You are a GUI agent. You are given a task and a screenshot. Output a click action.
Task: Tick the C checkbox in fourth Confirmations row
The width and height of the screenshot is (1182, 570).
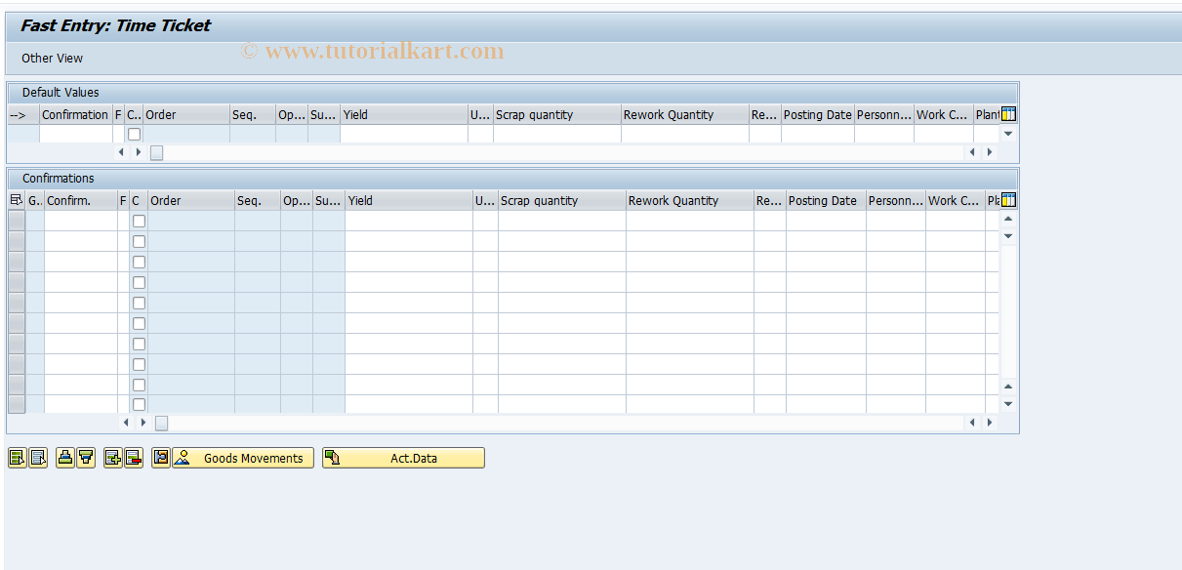click(139, 282)
